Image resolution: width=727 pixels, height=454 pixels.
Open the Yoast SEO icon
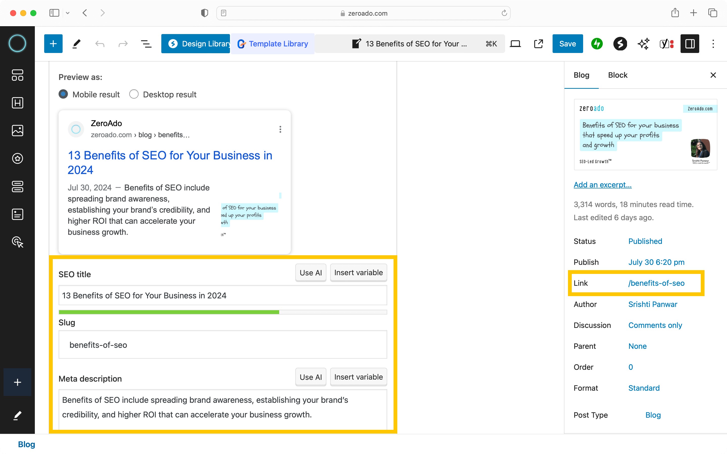click(x=667, y=44)
